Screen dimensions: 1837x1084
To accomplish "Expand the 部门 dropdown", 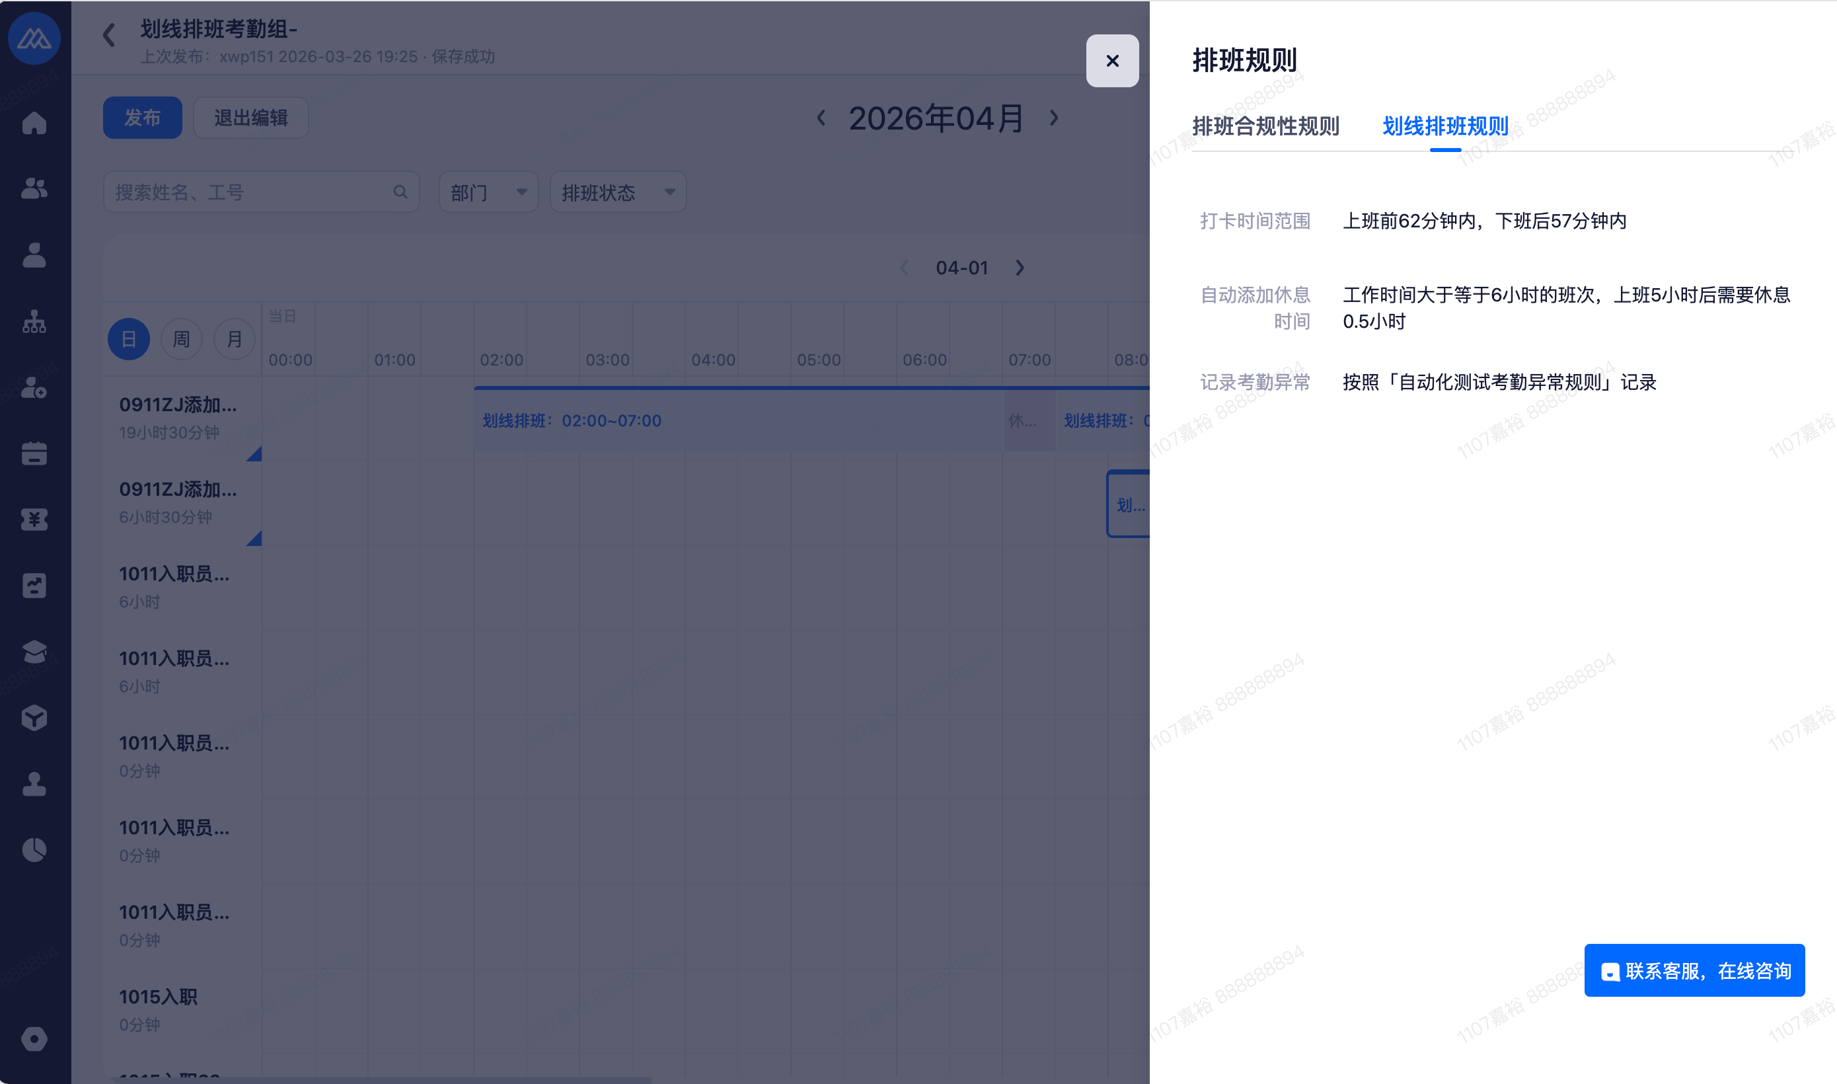I will click(488, 192).
